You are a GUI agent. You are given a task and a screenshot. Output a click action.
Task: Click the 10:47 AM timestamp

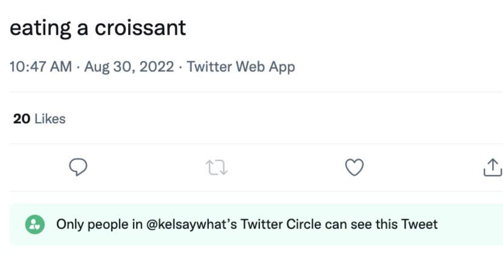pos(40,67)
